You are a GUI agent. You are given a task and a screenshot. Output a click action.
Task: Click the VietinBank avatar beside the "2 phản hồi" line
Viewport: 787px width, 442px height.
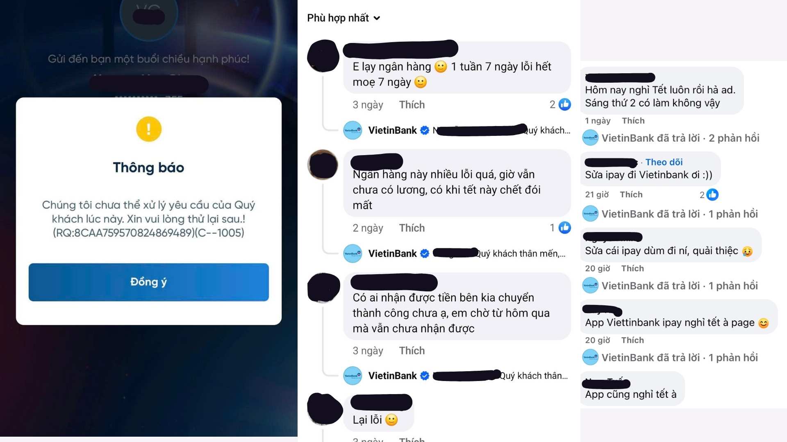point(590,138)
